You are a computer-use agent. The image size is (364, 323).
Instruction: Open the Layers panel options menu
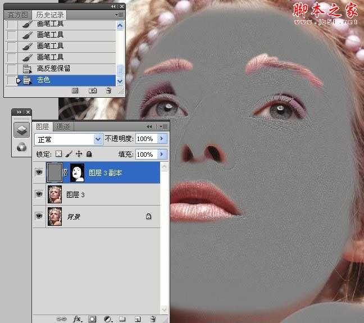tap(163, 127)
